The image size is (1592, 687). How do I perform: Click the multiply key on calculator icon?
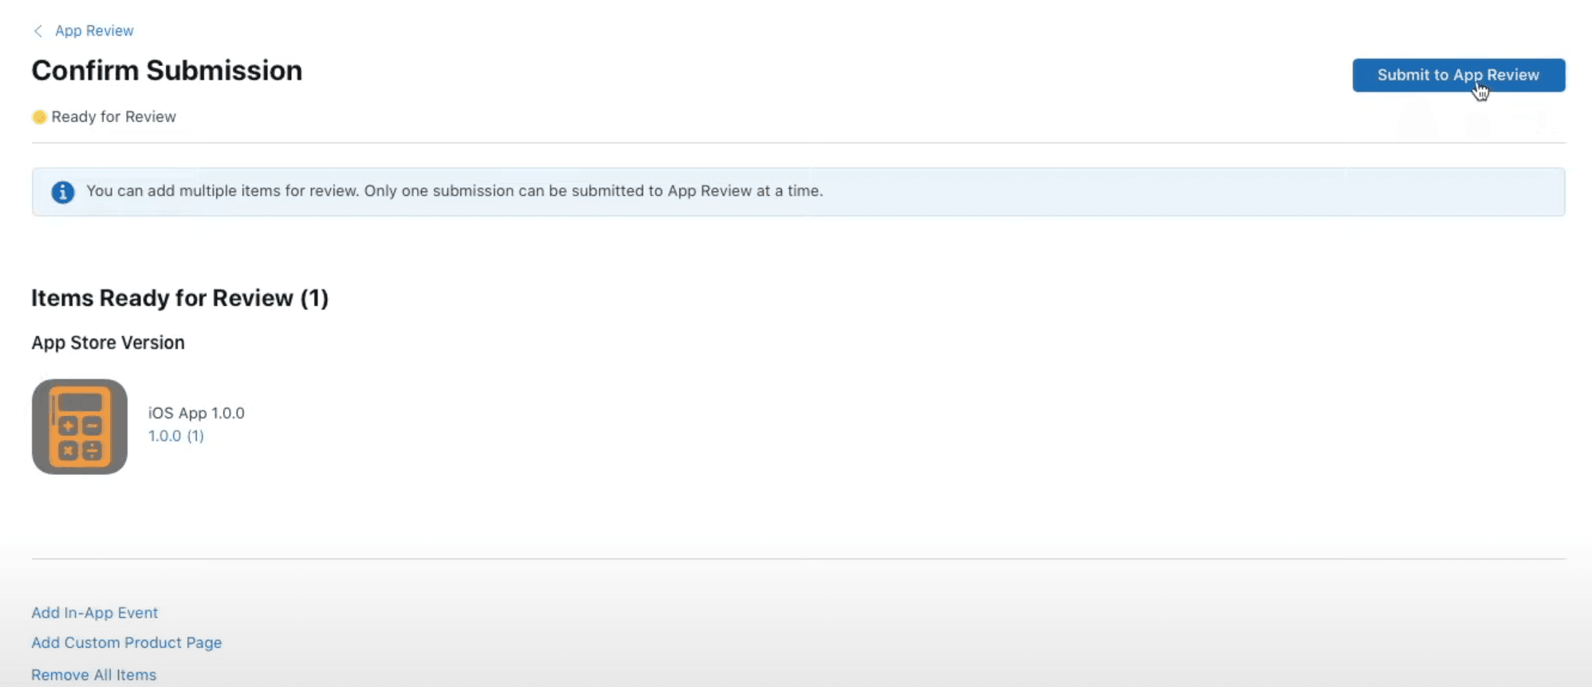click(69, 451)
